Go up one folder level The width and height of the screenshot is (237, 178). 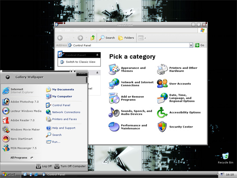click(93, 38)
